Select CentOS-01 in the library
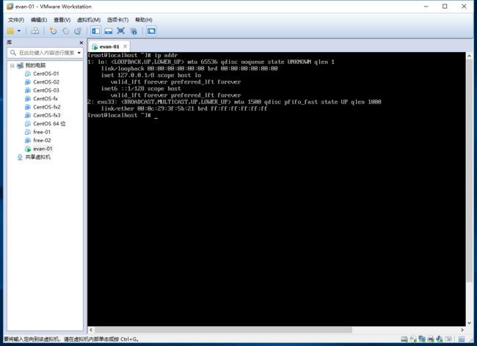The height and width of the screenshot is (346, 477). tap(46, 73)
